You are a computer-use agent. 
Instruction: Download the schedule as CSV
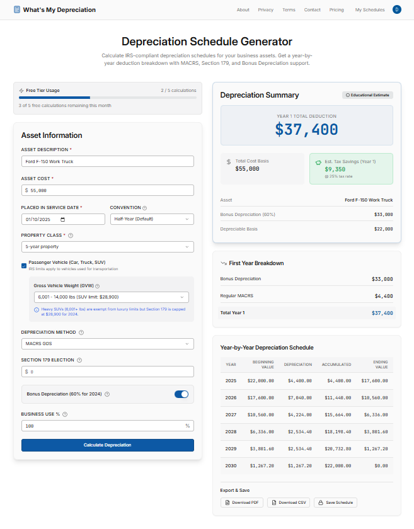pos(288,503)
